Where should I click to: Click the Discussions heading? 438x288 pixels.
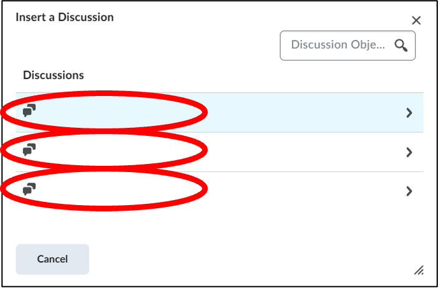pos(54,75)
